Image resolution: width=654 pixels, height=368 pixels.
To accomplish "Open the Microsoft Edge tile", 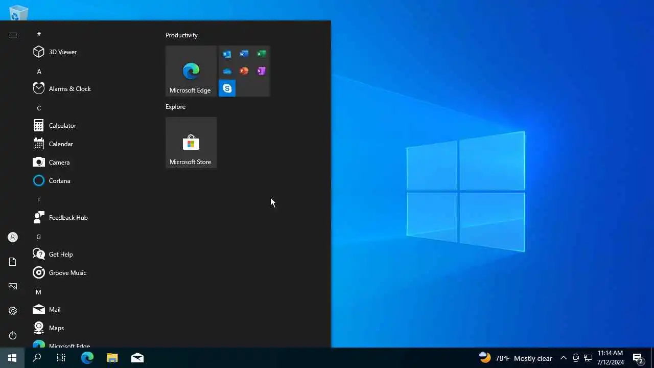I will click(x=191, y=71).
